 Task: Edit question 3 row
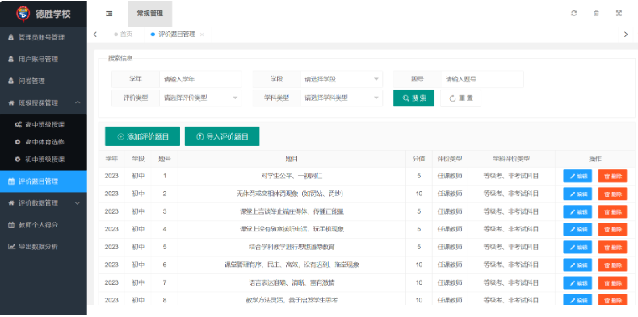click(x=577, y=212)
